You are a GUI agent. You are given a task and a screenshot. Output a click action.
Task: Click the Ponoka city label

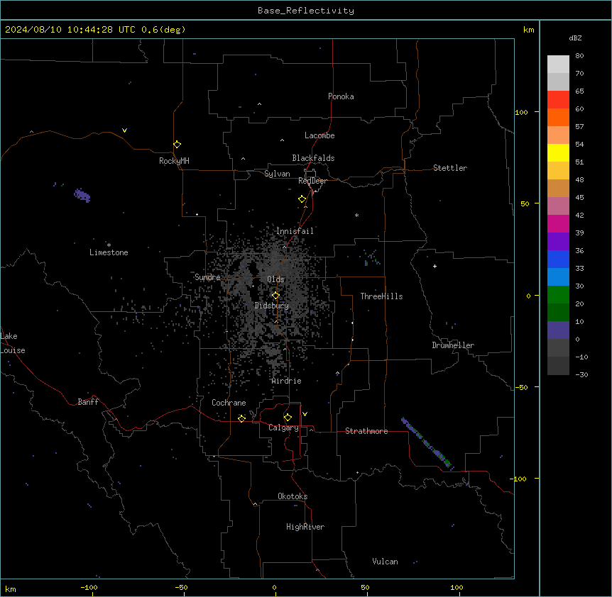coord(341,96)
